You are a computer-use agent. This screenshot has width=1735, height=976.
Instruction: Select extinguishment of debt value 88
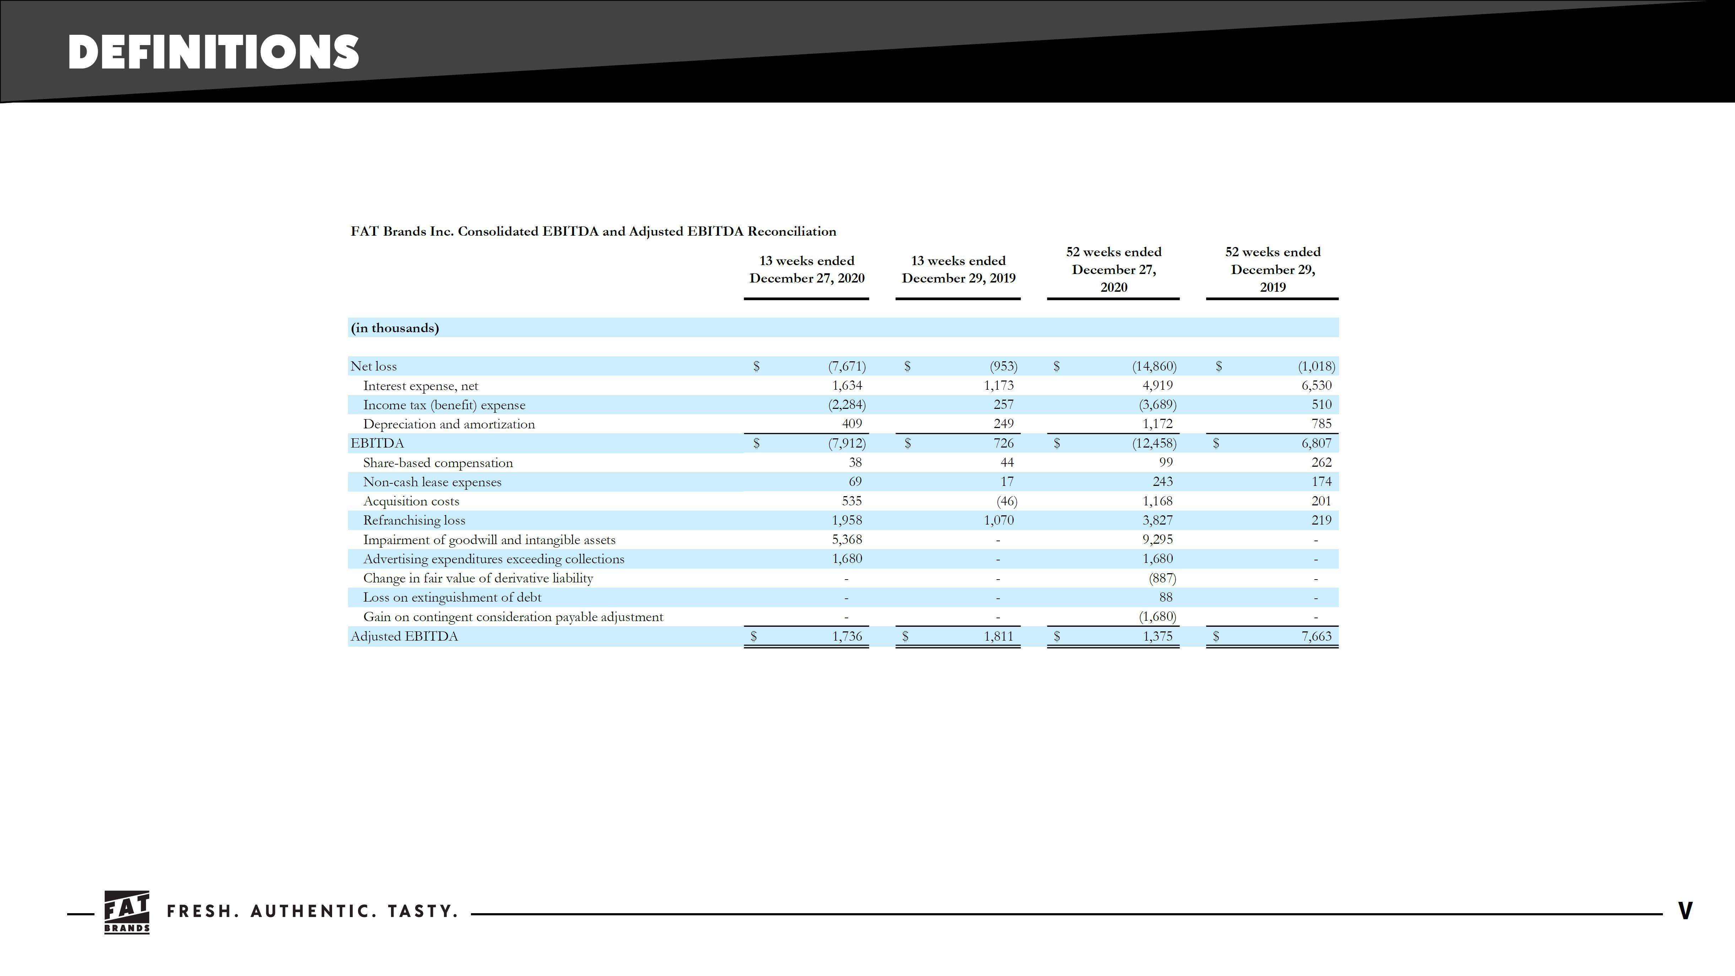(1166, 597)
